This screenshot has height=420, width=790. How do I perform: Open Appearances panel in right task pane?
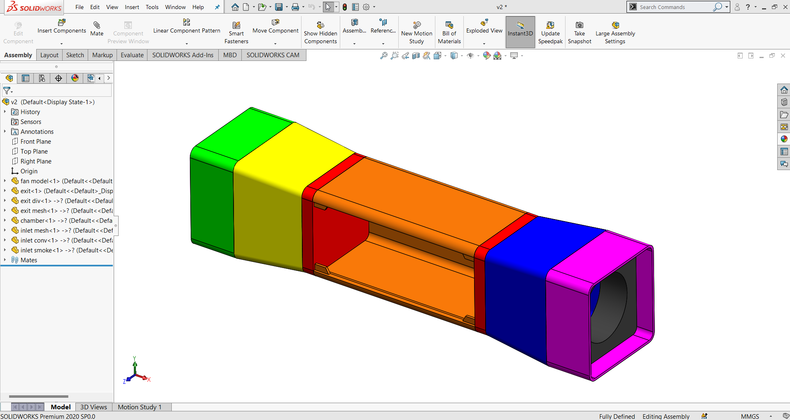[784, 139]
